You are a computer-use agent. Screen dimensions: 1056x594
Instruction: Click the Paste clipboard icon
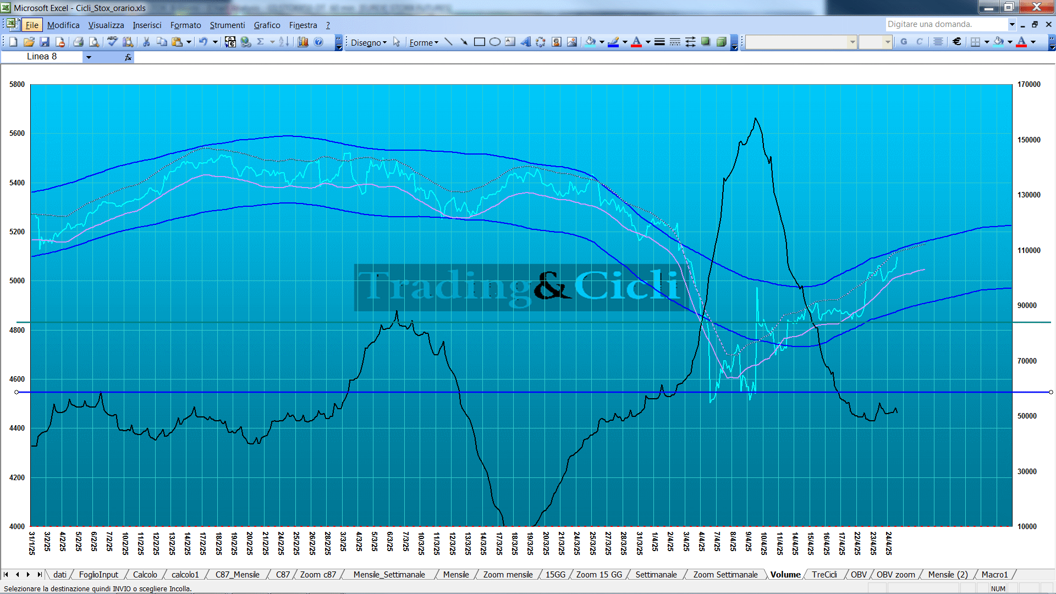pyautogui.click(x=177, y=42)
